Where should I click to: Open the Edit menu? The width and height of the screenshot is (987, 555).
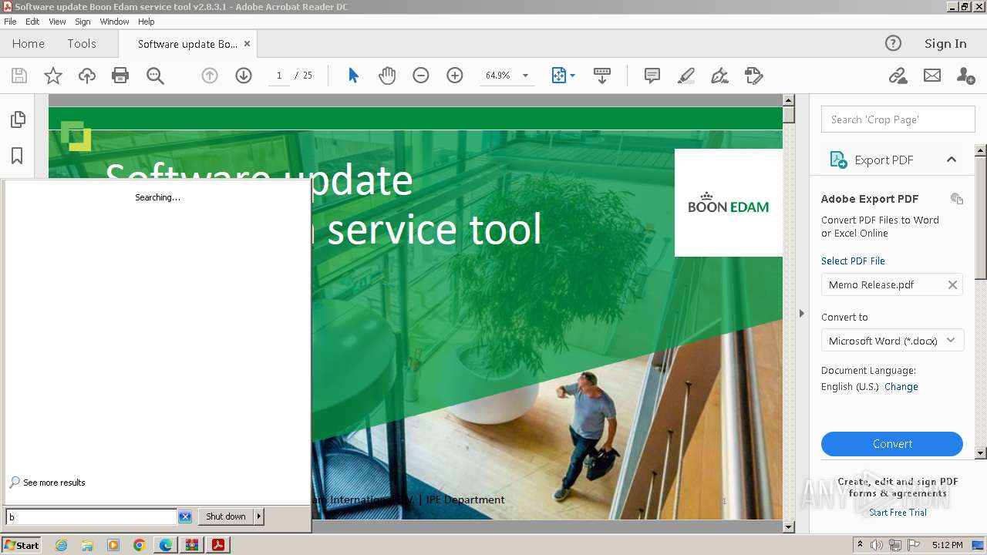point(32,22)
